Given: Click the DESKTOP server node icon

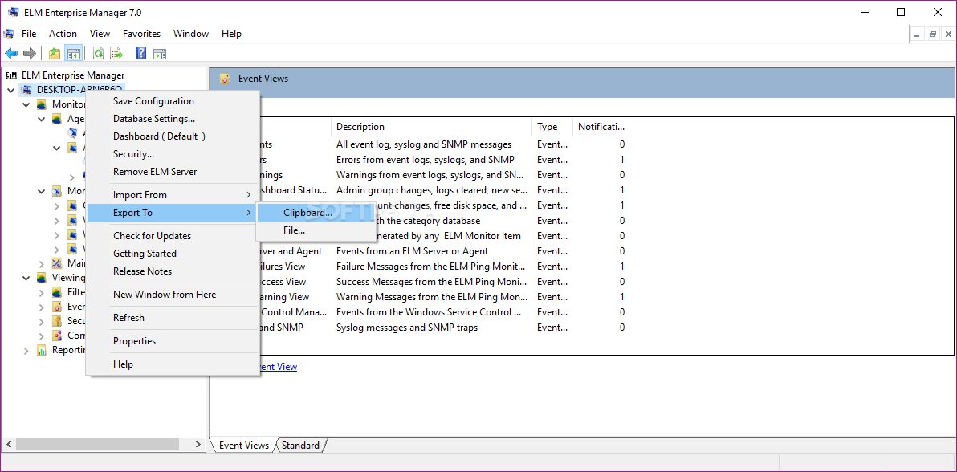Looking at the screenshot, I should [26, 90].
